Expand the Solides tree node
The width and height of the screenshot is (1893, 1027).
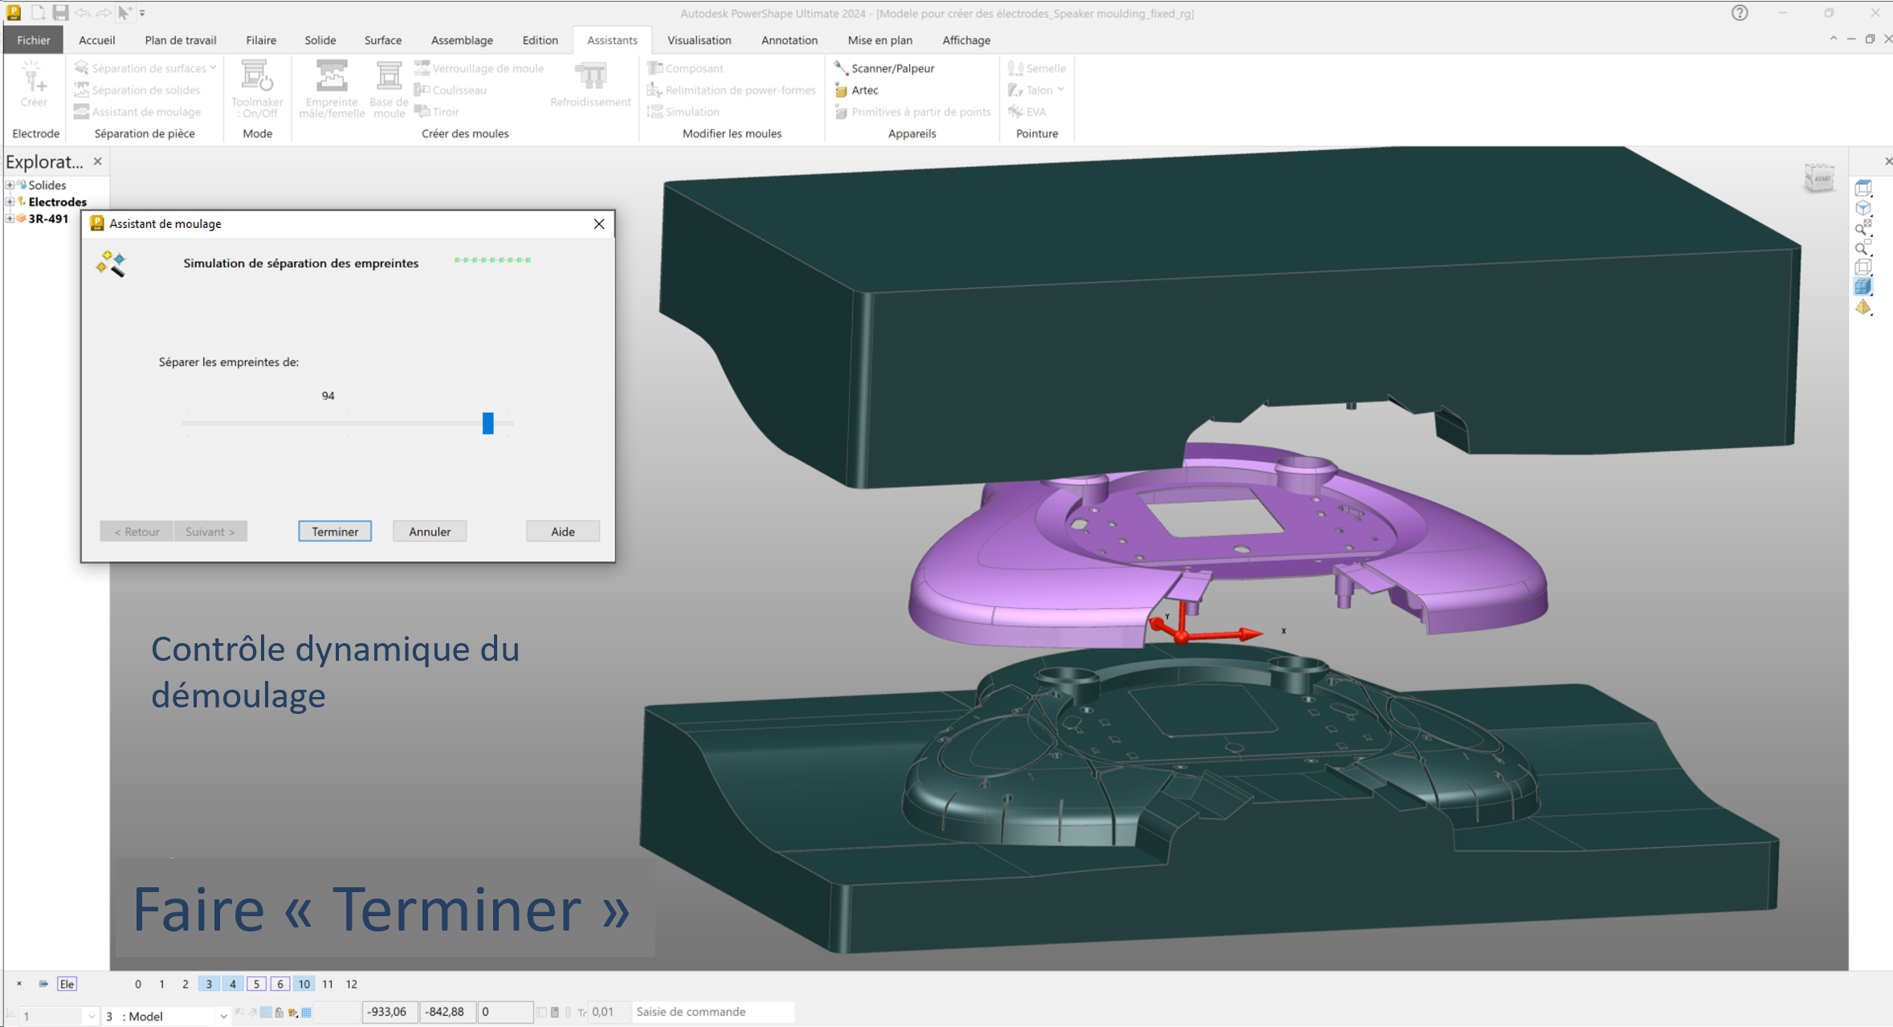10,185
